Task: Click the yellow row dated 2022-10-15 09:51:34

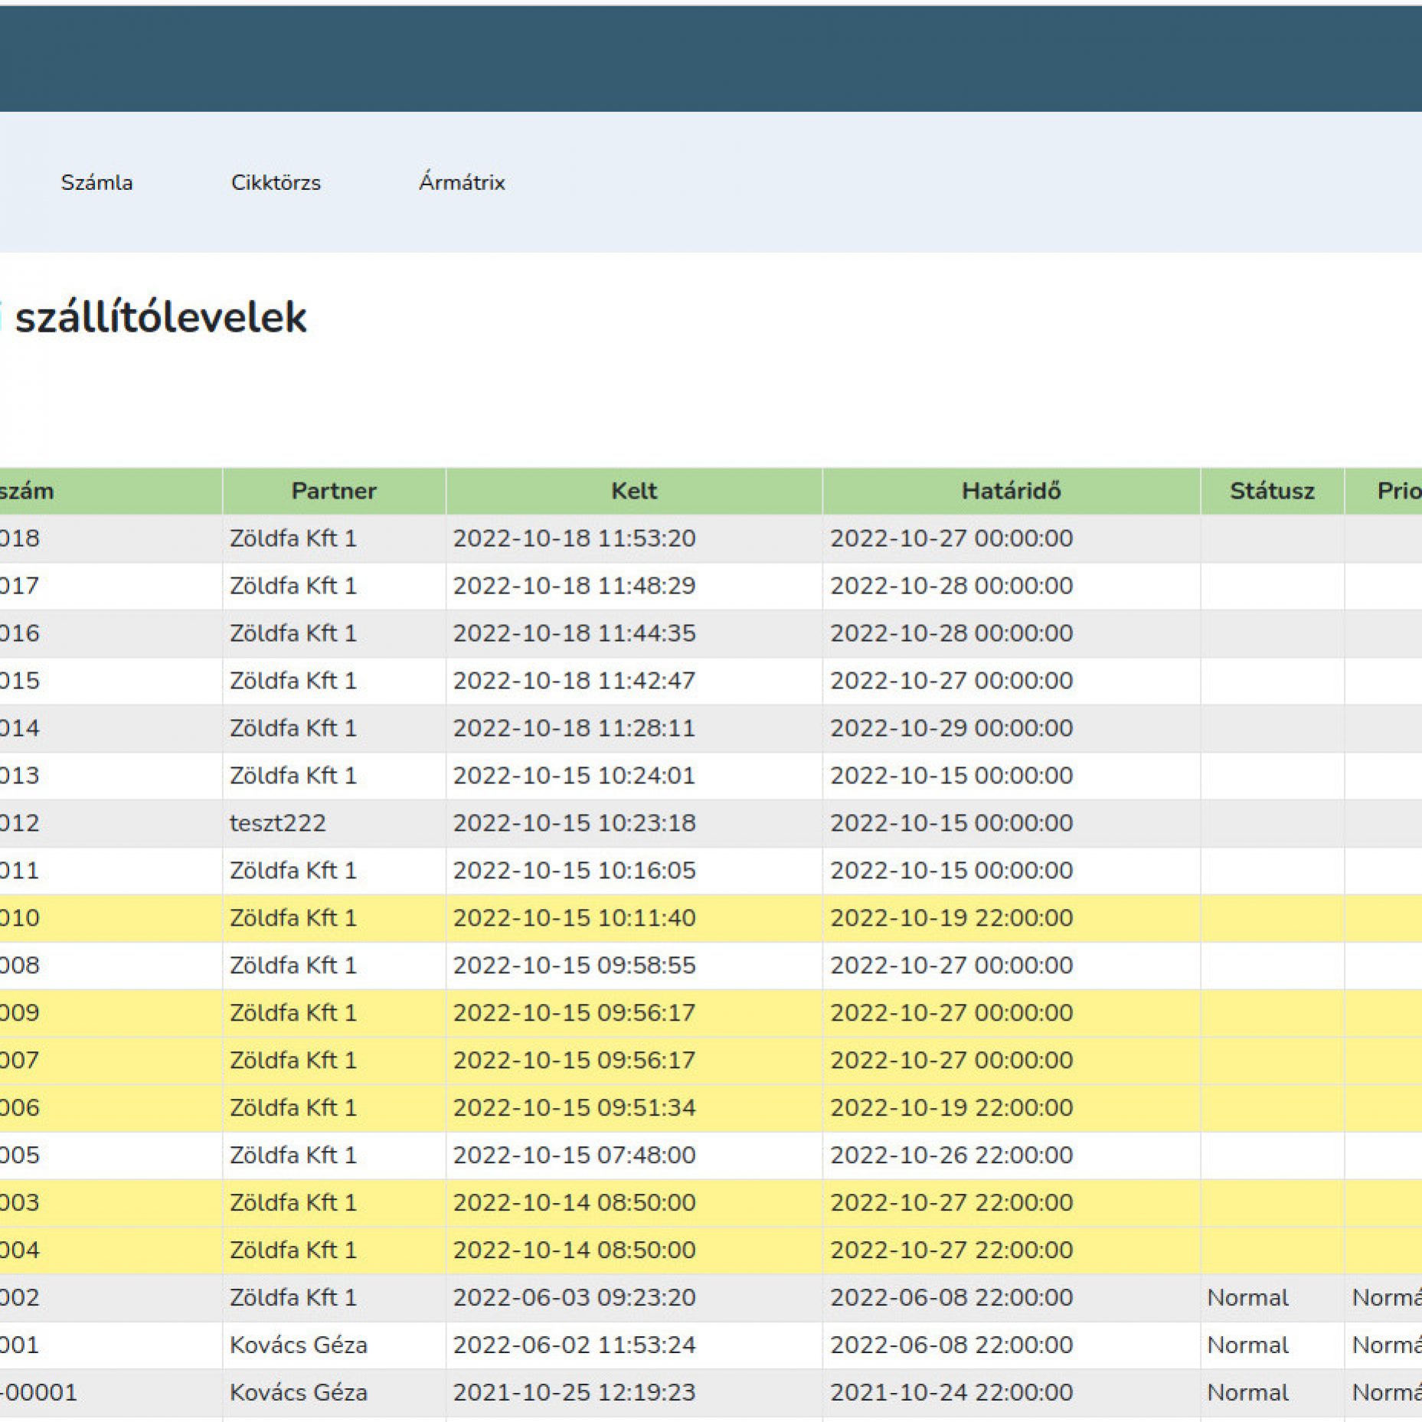Action: (x=574, y=1108)
